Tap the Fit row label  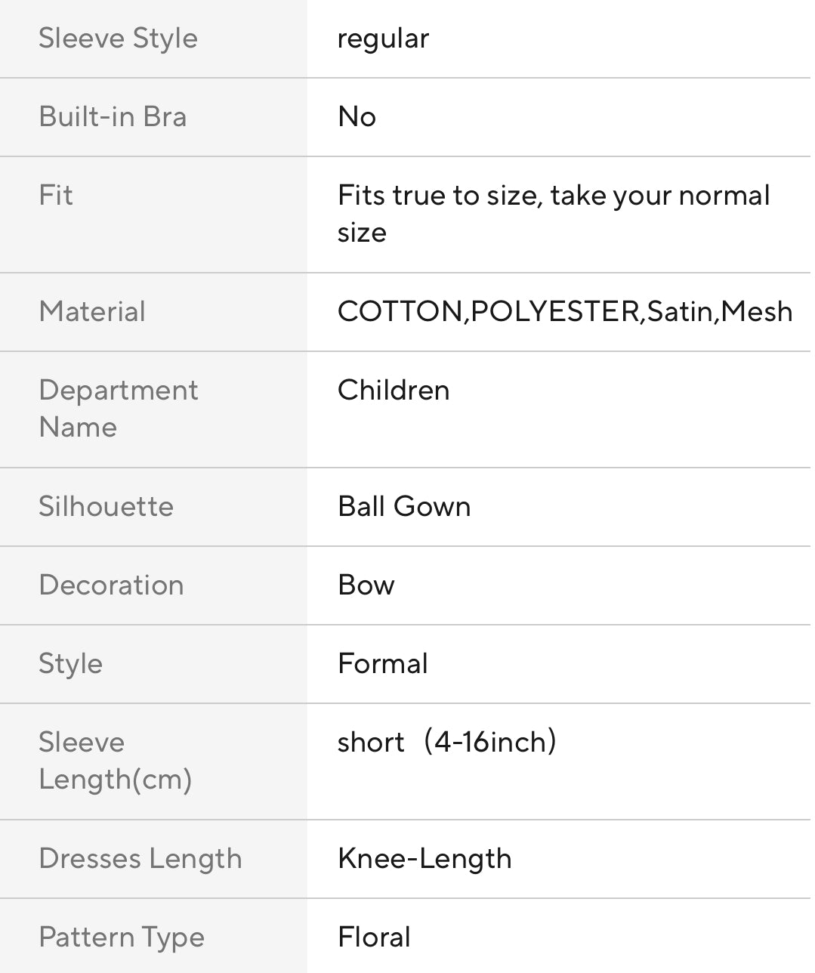[56, 196]
